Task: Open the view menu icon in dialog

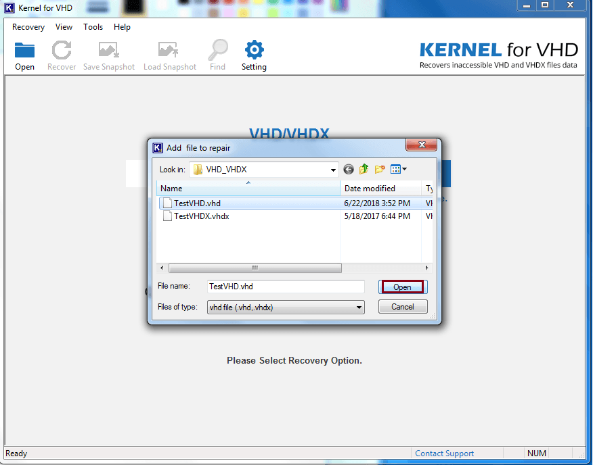Action: tap(398, 169)
